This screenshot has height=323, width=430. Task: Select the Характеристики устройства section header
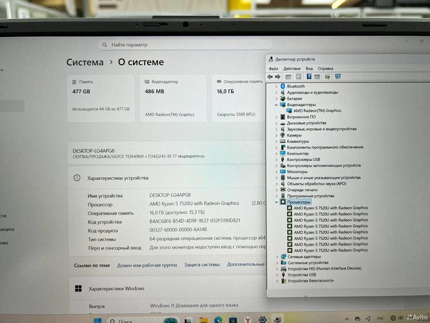click(118, 178)
